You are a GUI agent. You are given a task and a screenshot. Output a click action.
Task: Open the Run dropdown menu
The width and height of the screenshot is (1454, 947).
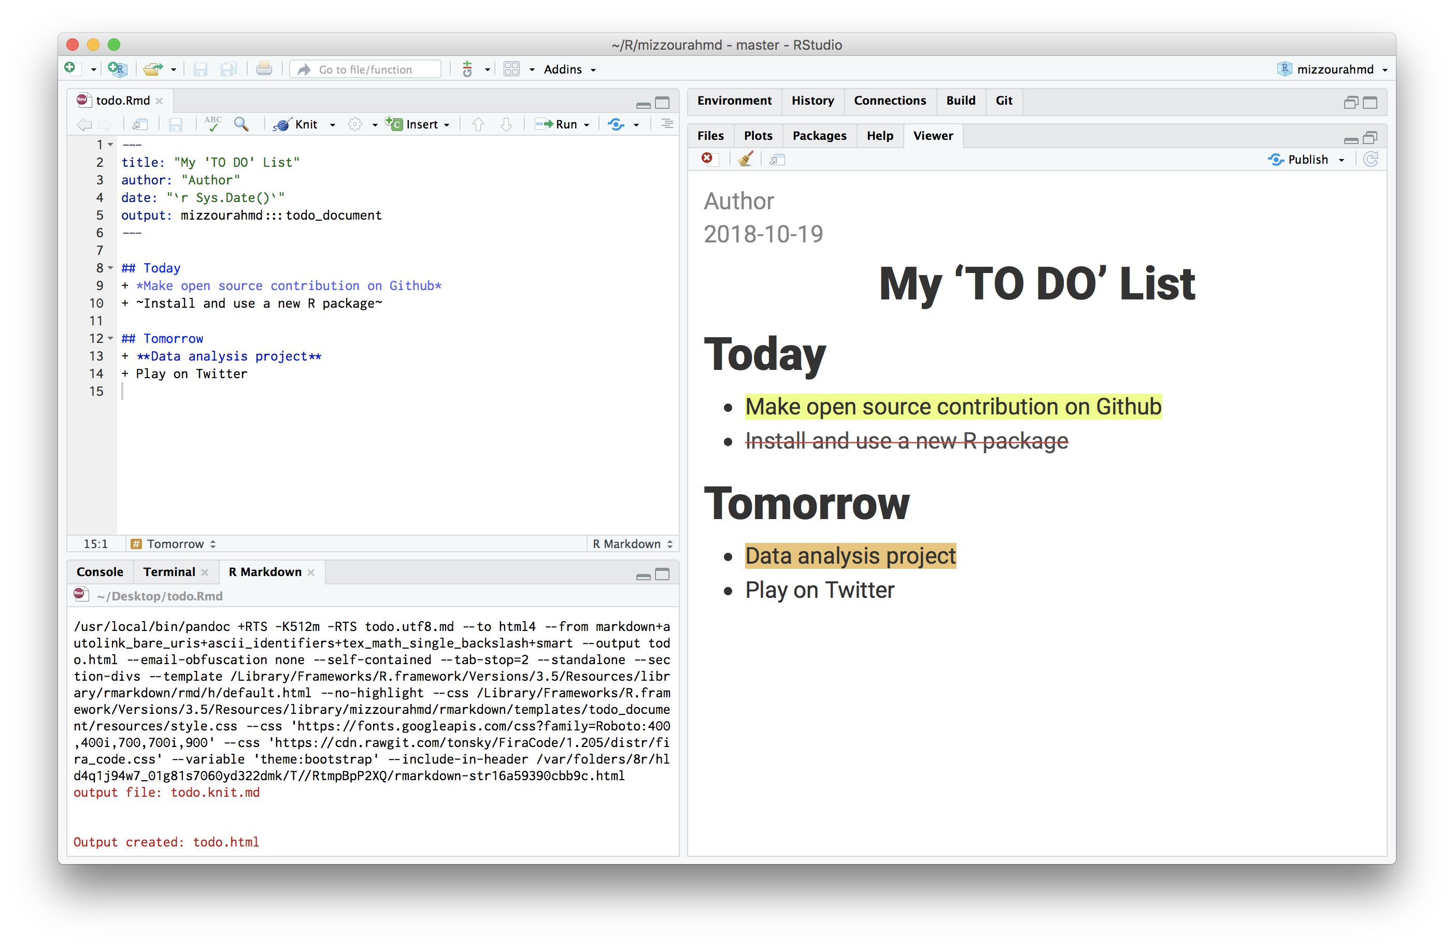tap(587, 125)
